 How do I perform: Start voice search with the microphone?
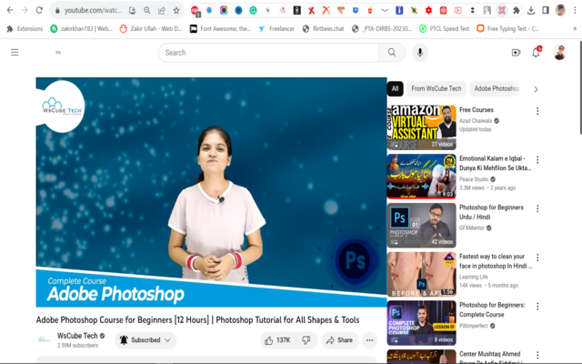[420, 53]
